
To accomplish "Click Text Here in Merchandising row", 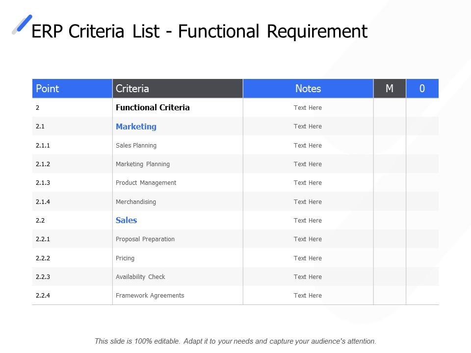I will coord(308,202).
